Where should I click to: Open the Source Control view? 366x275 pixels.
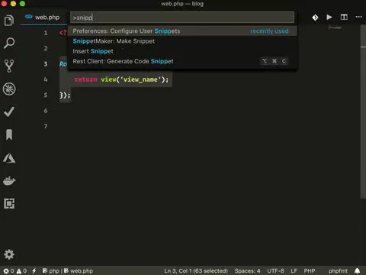pyautogui.click(x=9, y=66)
